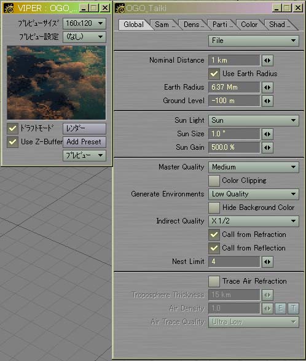Click the OGO_Taiki window title icon
The height and width of the screenshot is (361, 306).
[120, 8]
